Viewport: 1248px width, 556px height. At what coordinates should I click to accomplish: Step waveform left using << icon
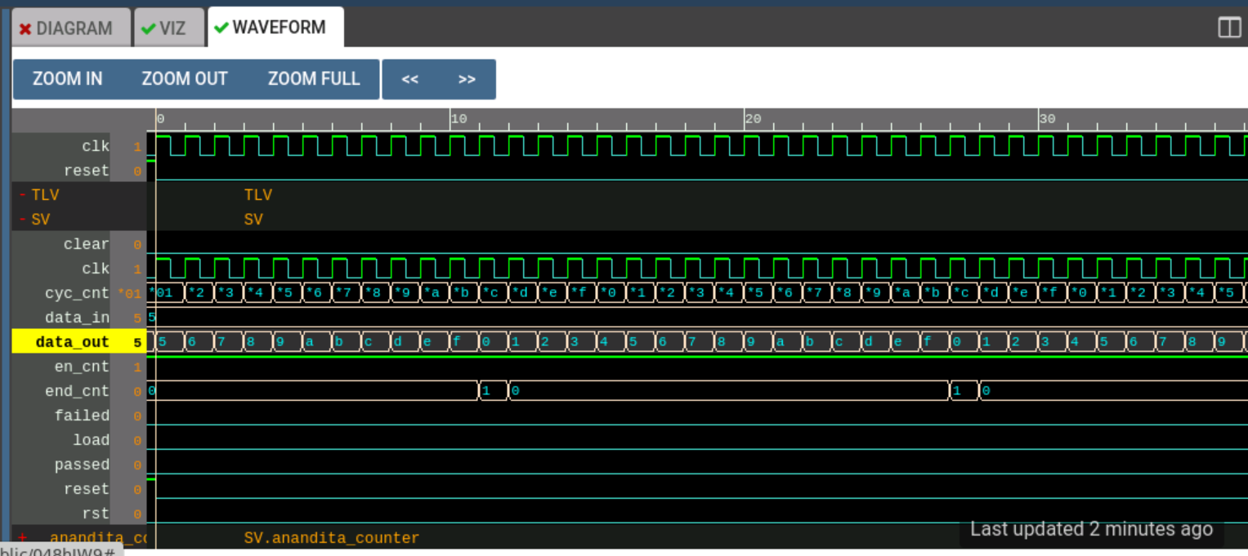click(x=409, y=78)
